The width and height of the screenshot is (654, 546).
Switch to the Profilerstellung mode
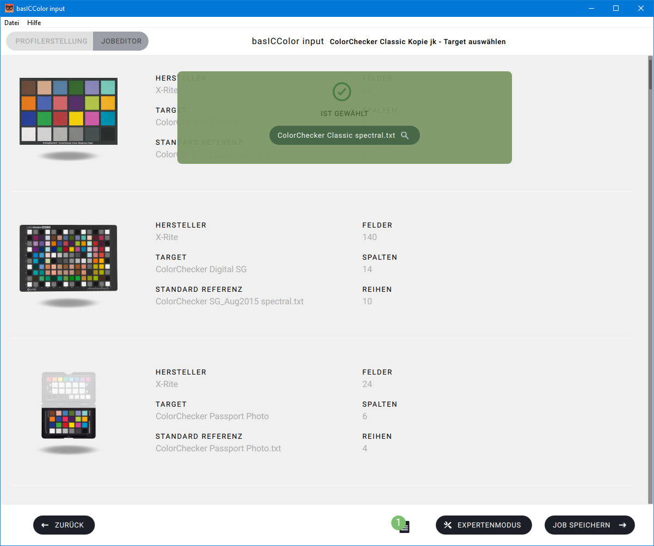[51, 41]
